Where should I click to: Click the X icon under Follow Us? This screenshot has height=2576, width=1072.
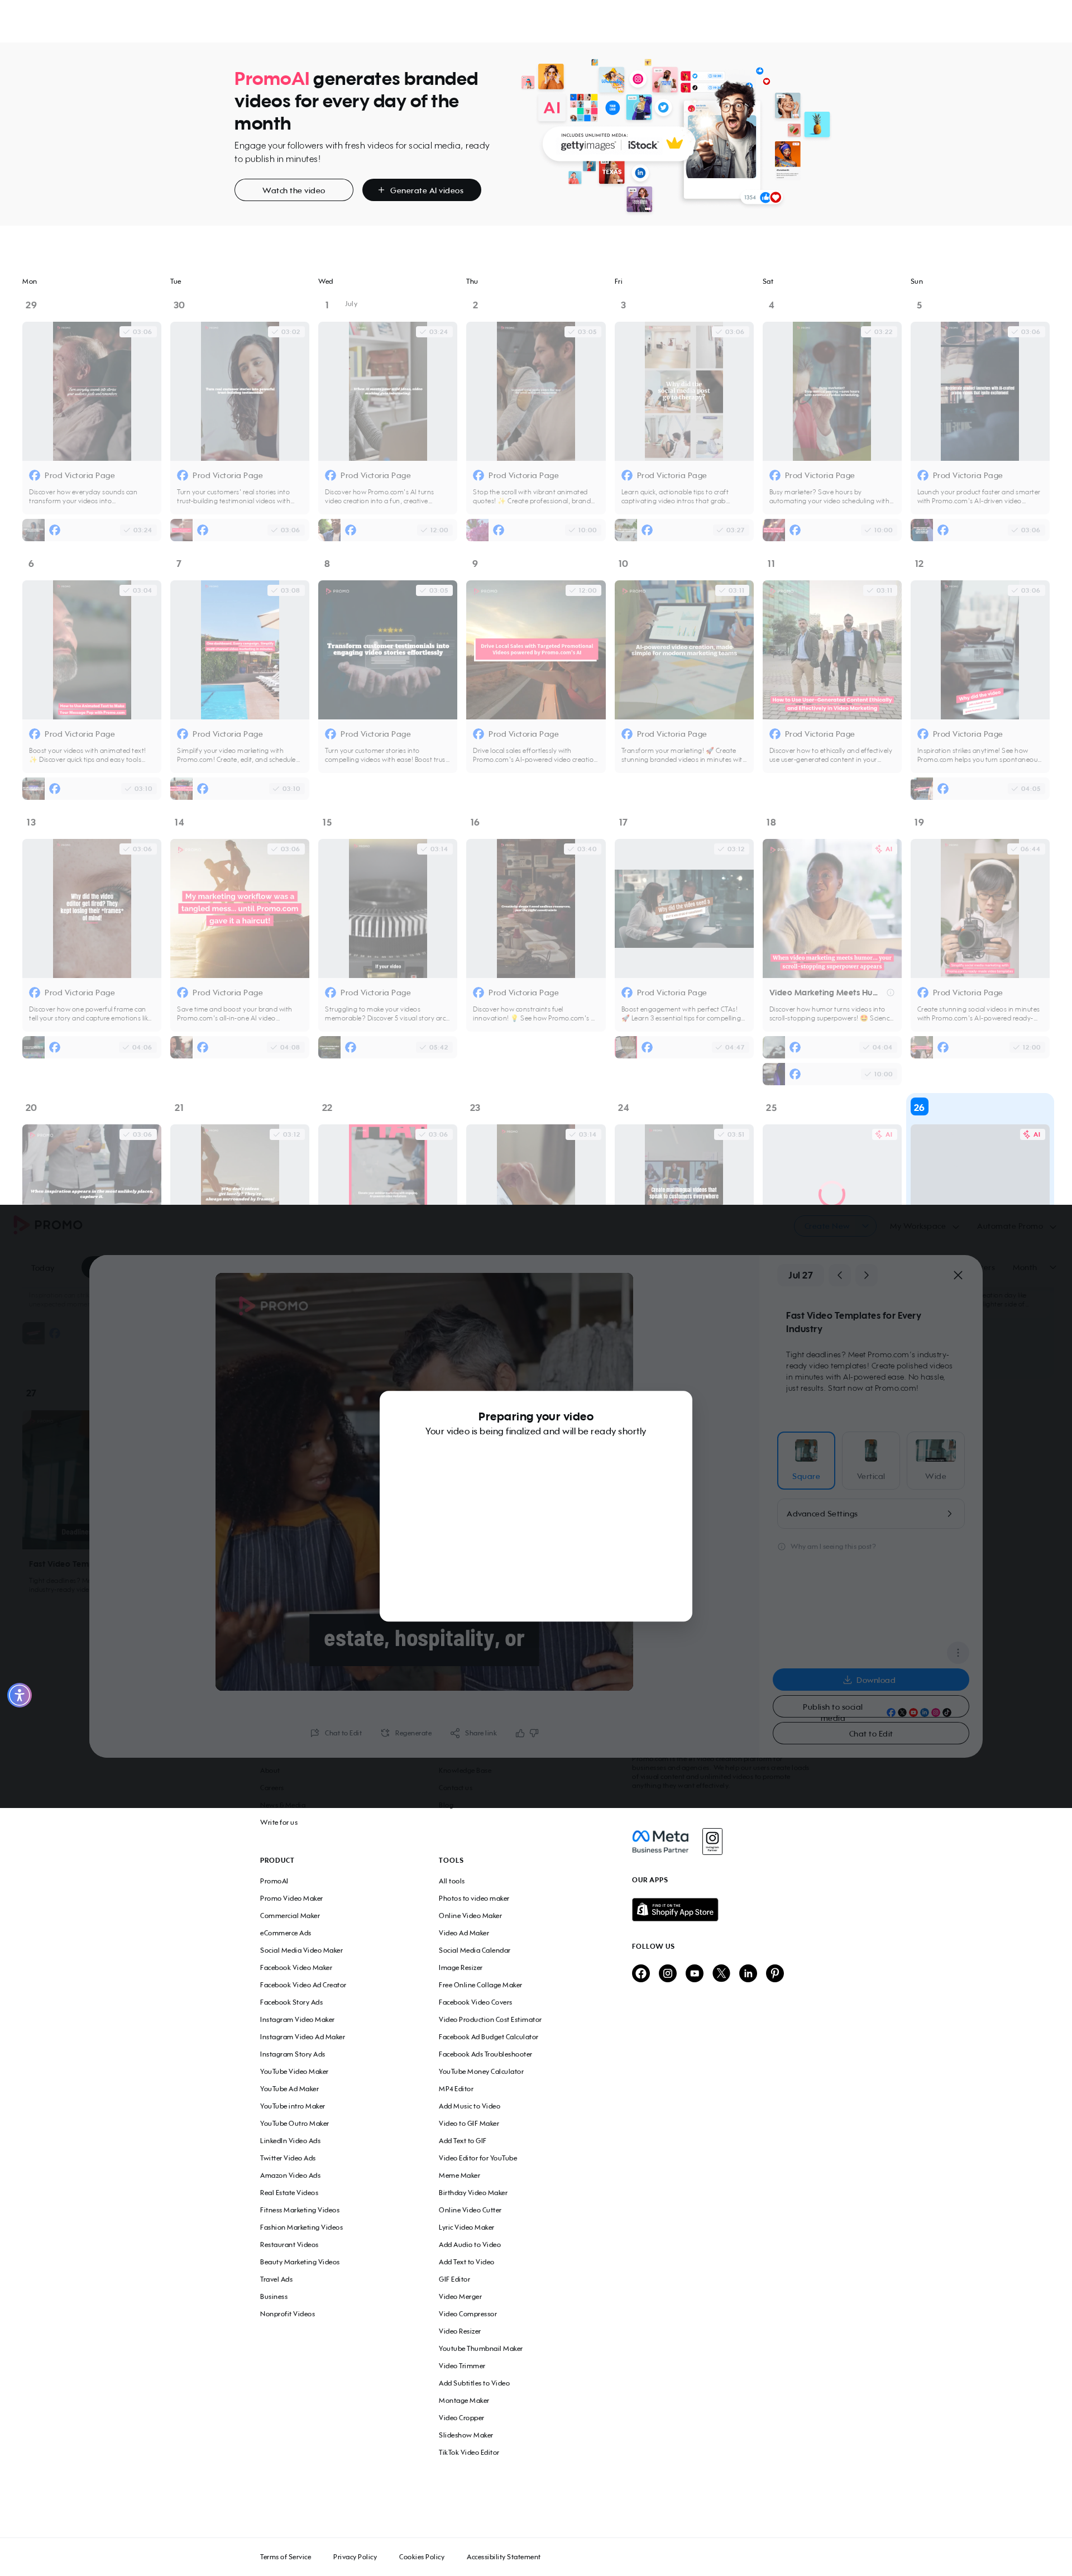click(721, 1973)
